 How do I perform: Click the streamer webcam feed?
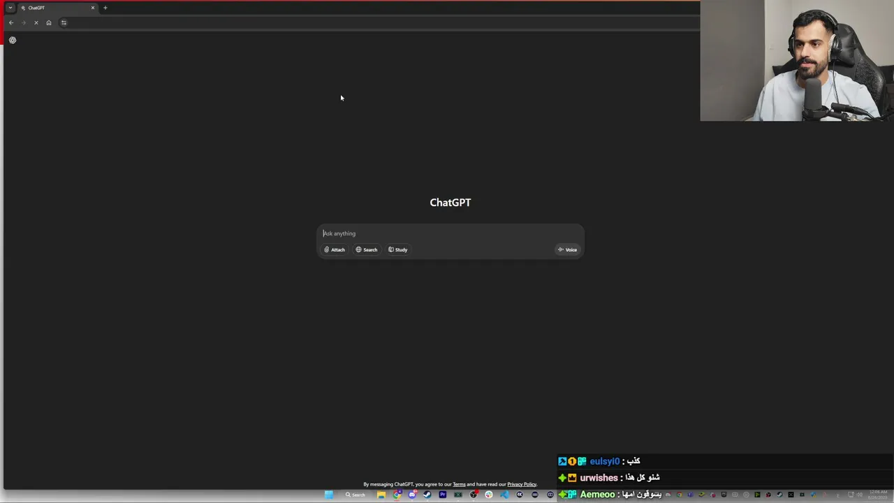point(797,61)
